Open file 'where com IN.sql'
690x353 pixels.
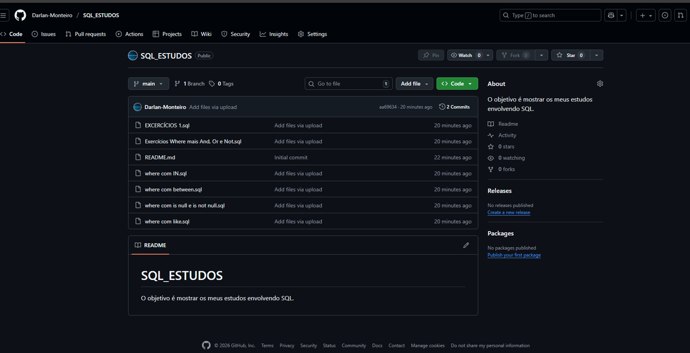coord(166,174)
